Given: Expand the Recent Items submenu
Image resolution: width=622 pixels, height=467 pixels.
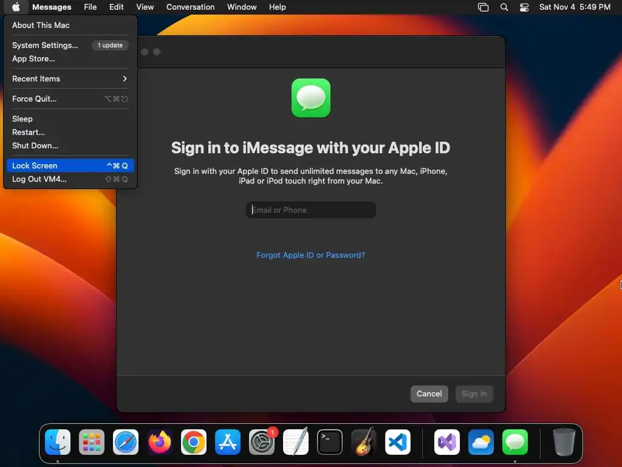Looking at the screenshot, I should (70, 78).
